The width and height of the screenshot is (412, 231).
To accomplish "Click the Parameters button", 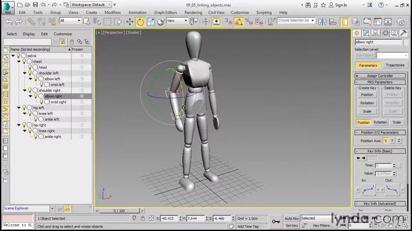I will tap(368, 65).
